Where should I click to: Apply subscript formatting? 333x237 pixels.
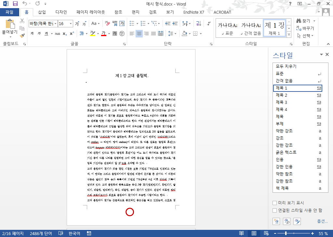coord(65,34)
